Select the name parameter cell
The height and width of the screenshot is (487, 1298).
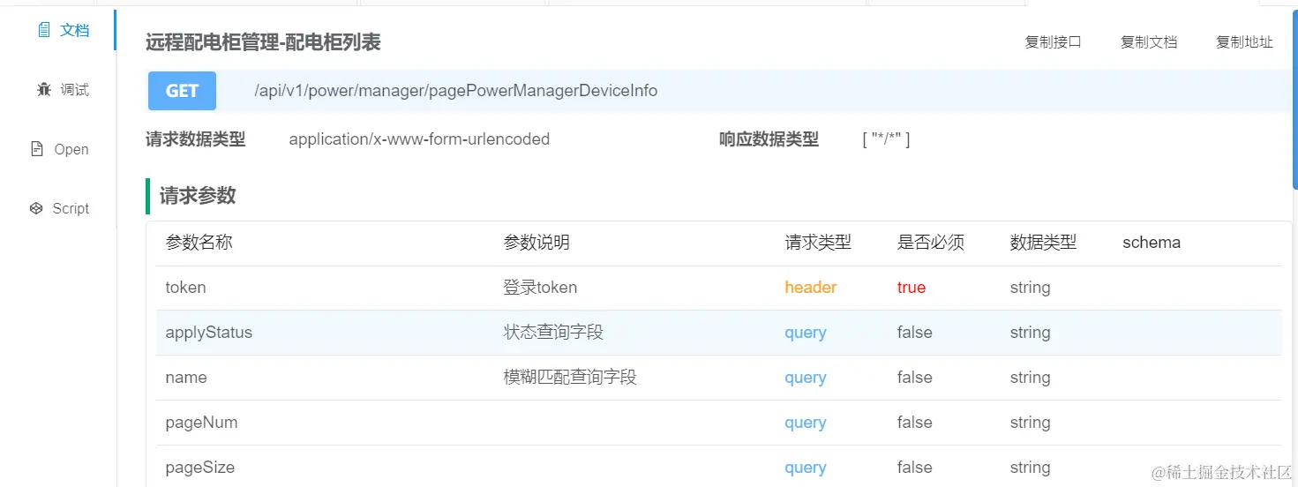click(x=186, y=378)
